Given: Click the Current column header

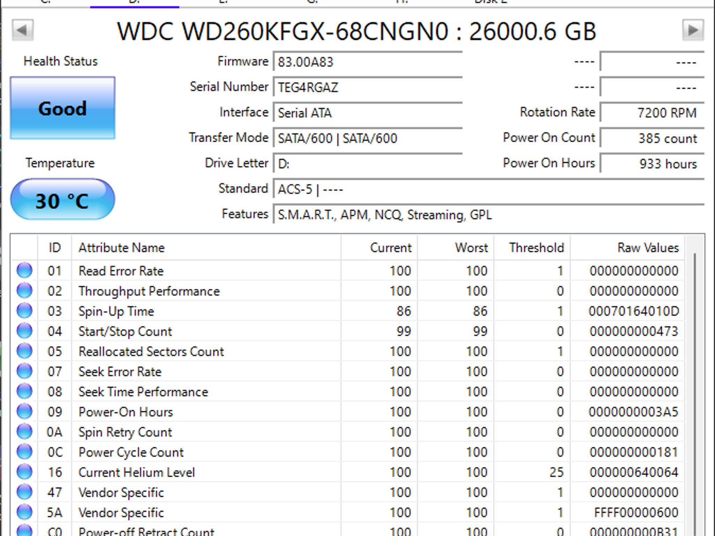Looking at the screenshot, I should (379, 248).
